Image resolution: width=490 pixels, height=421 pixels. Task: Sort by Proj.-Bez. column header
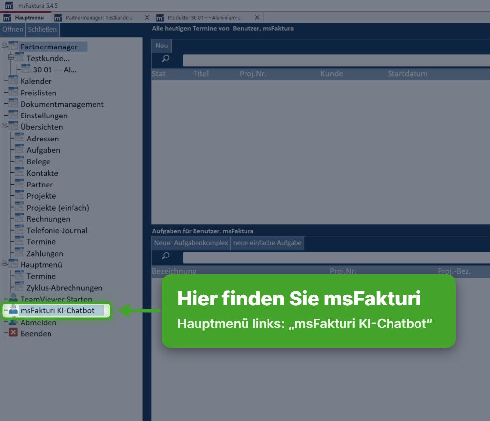pos(454,271)
